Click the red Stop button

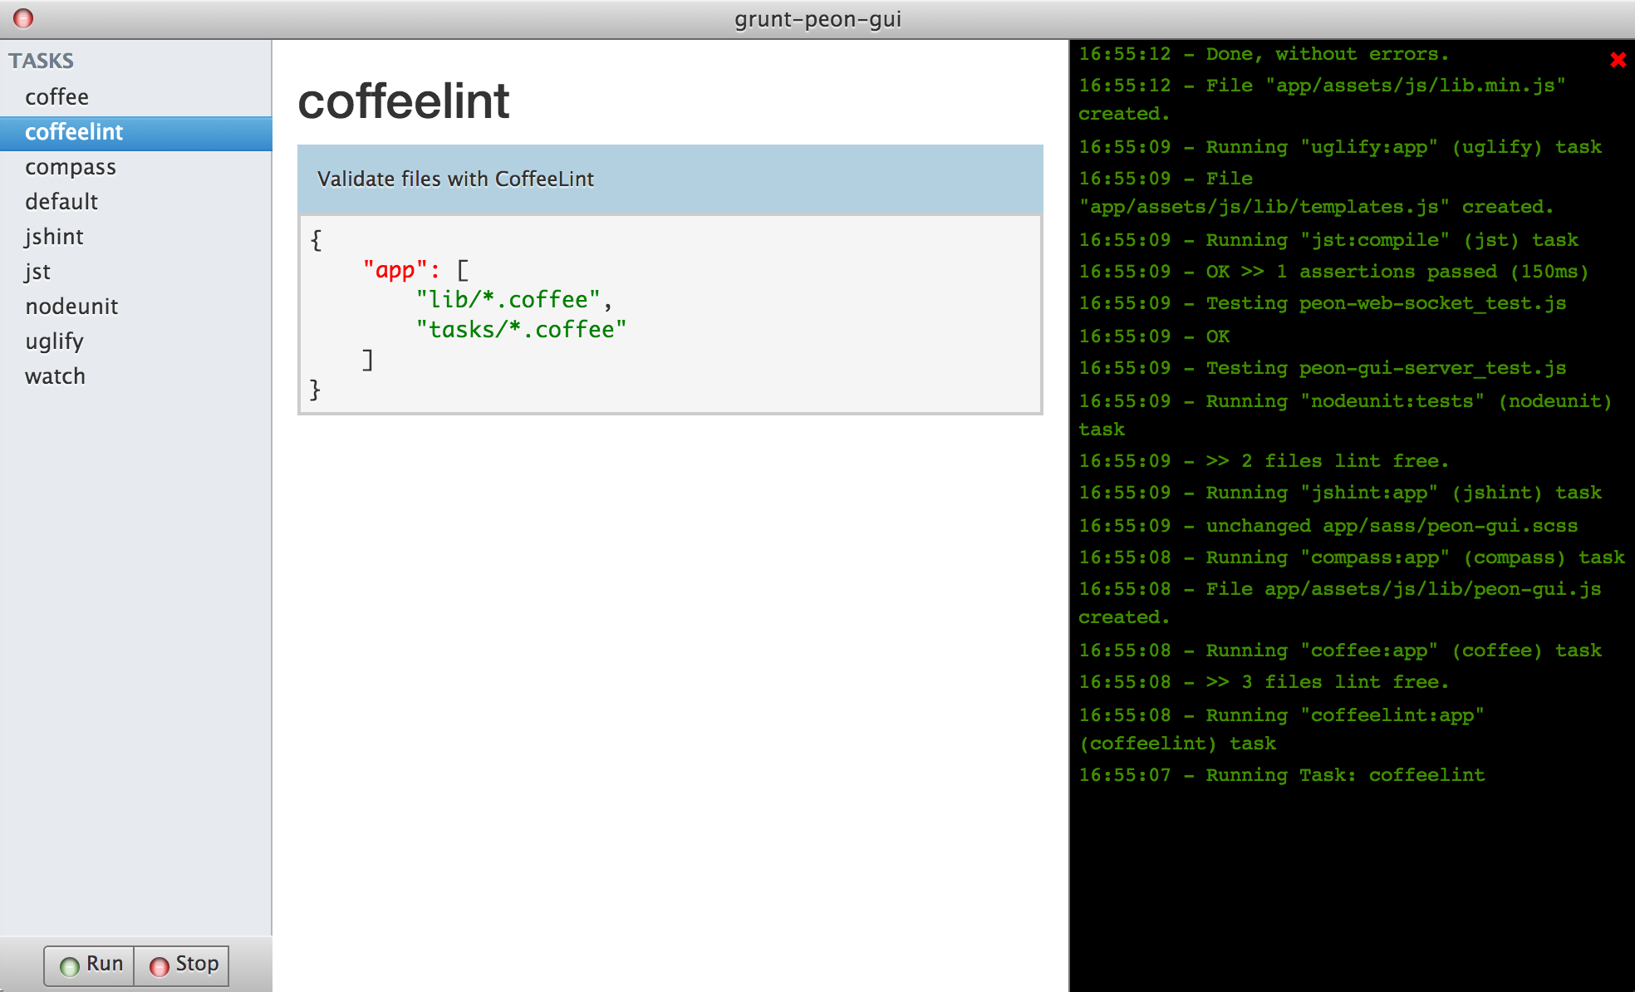pos(182,965)
